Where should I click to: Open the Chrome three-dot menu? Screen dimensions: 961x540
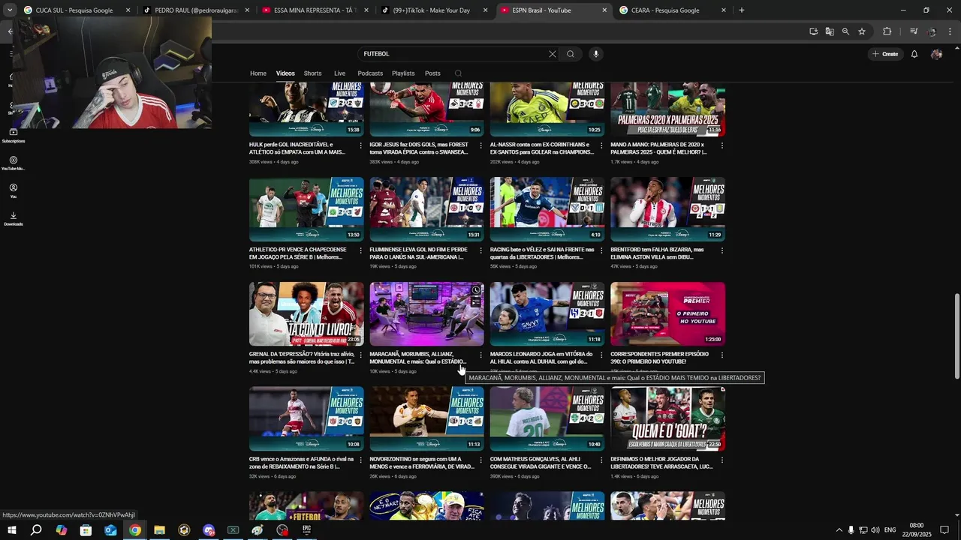click(950, 31)
